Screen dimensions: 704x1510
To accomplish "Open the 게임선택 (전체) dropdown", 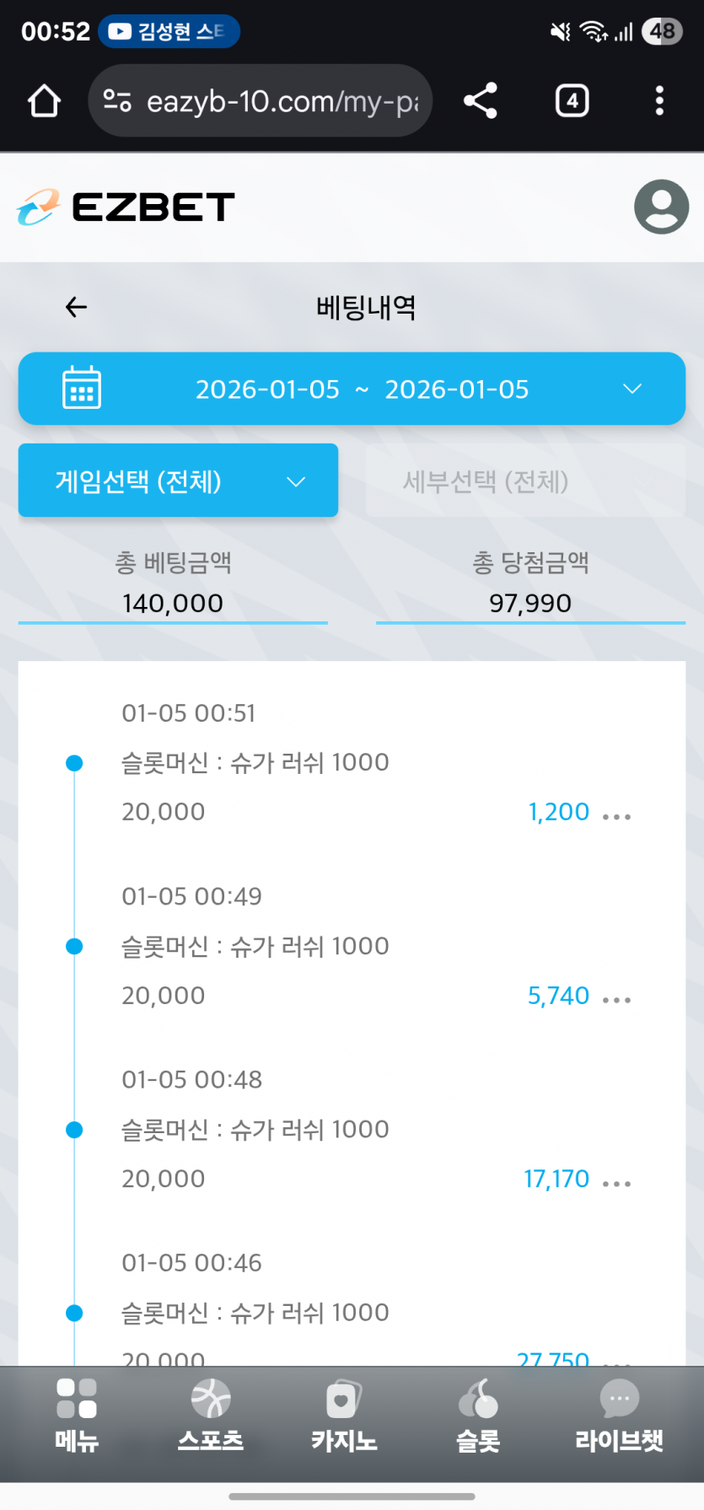I will 178,481.
